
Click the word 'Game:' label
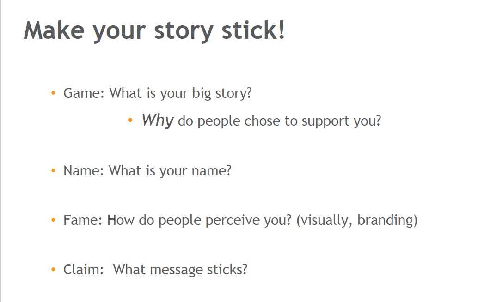(84, 93)
